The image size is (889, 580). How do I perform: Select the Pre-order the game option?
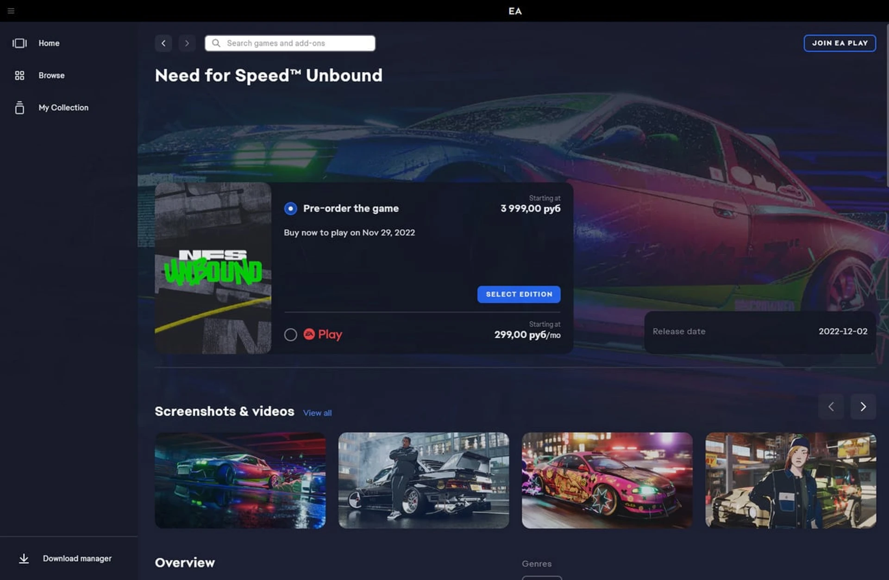(290, 209)
